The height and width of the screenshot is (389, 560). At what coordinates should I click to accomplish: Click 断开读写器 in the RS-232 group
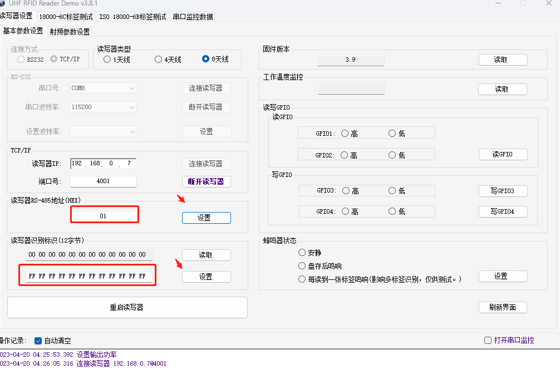click(x=206, y=107)
